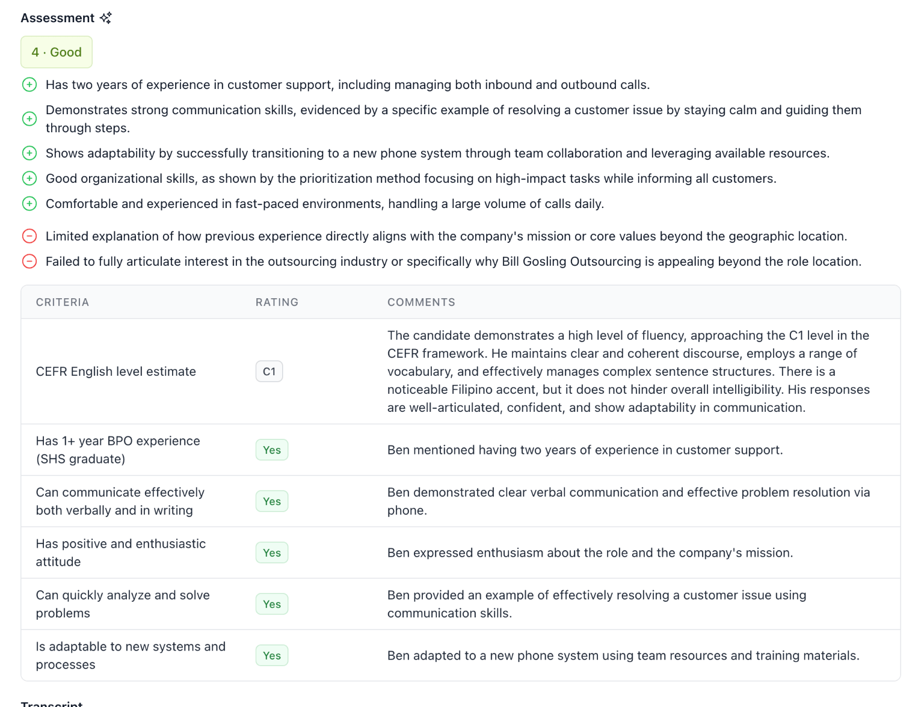924x707 pixels.
Task: Click Yes badge for analyze and solve problems
Action: pyautogui.click(x=272, y=604)
